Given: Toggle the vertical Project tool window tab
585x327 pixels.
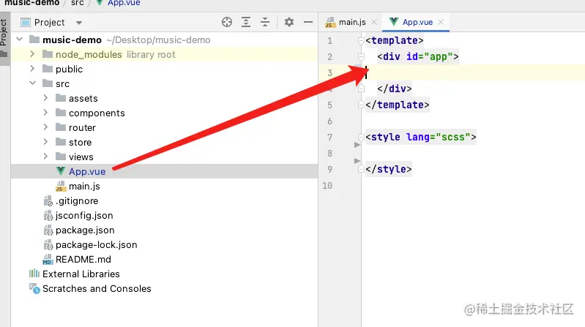Looking at the screenshot, I should pos(4,38).
